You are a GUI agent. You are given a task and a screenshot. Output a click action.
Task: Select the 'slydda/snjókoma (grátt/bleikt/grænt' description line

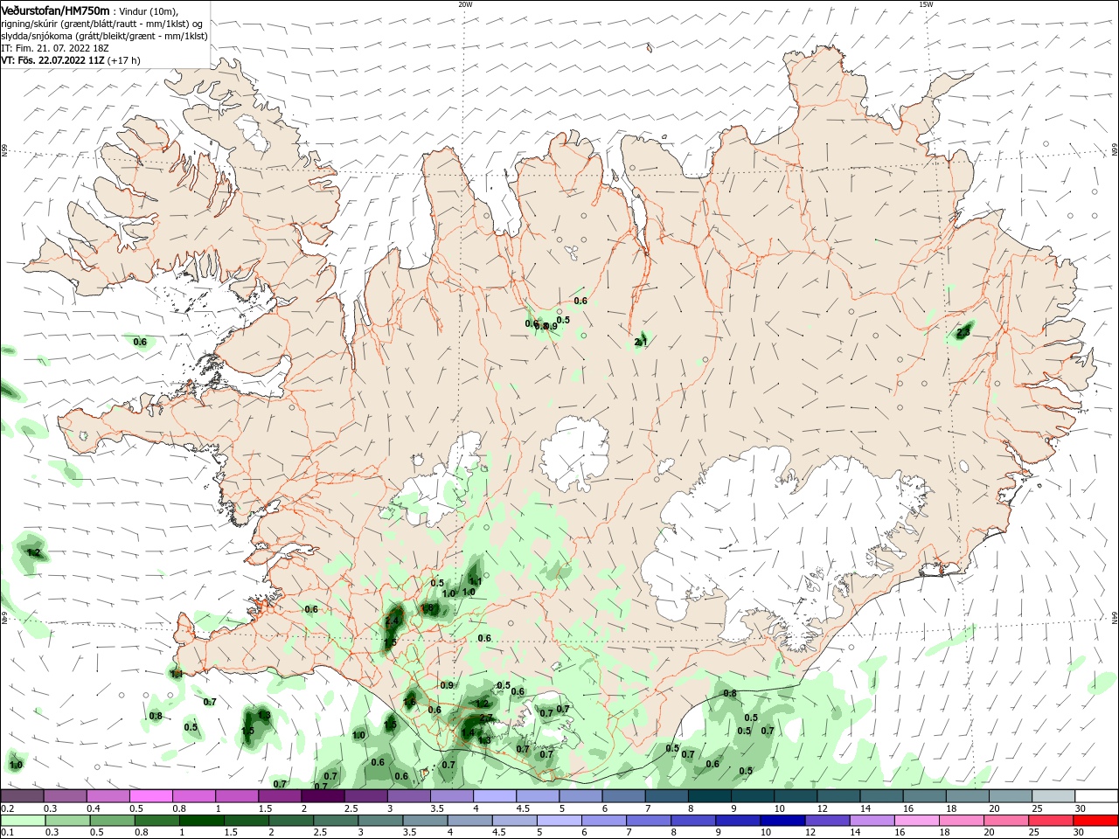coord(104,36)
